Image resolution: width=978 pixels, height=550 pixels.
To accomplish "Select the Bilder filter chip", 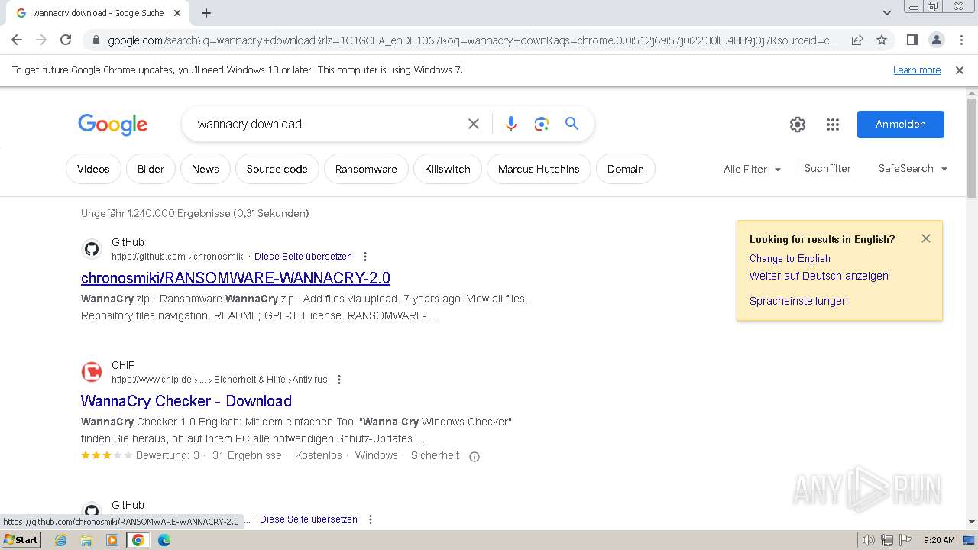I will 151,169.
